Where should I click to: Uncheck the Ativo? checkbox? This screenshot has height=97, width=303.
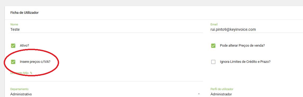coord(13,46)
